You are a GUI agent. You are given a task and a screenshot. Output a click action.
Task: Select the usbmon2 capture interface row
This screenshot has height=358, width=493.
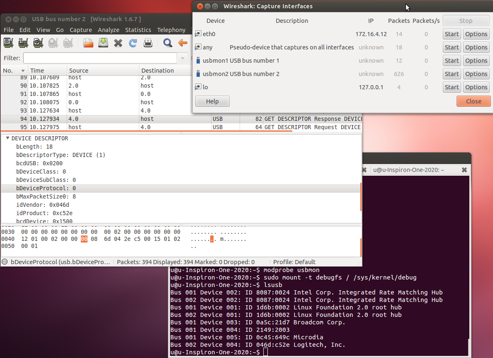point(249,74)
